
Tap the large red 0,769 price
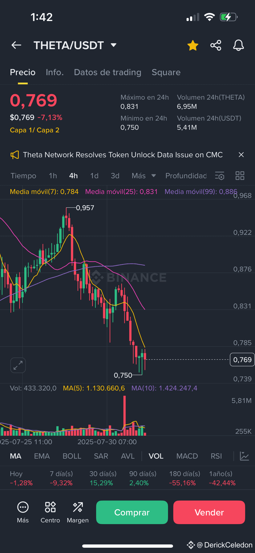tap(34, 101)
